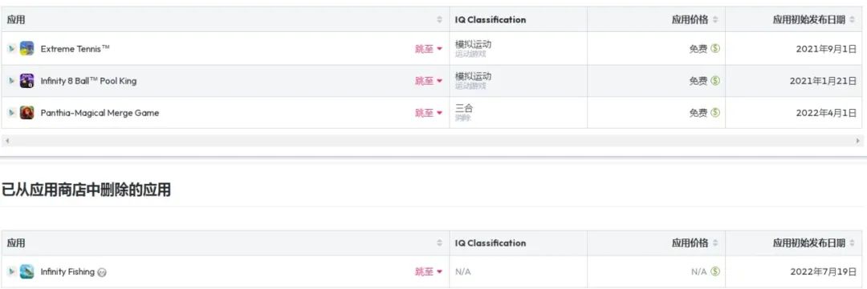Click the dollar icon in Infinity Fishing row
This screenshot has width=867, height=289.
(715, 271)
